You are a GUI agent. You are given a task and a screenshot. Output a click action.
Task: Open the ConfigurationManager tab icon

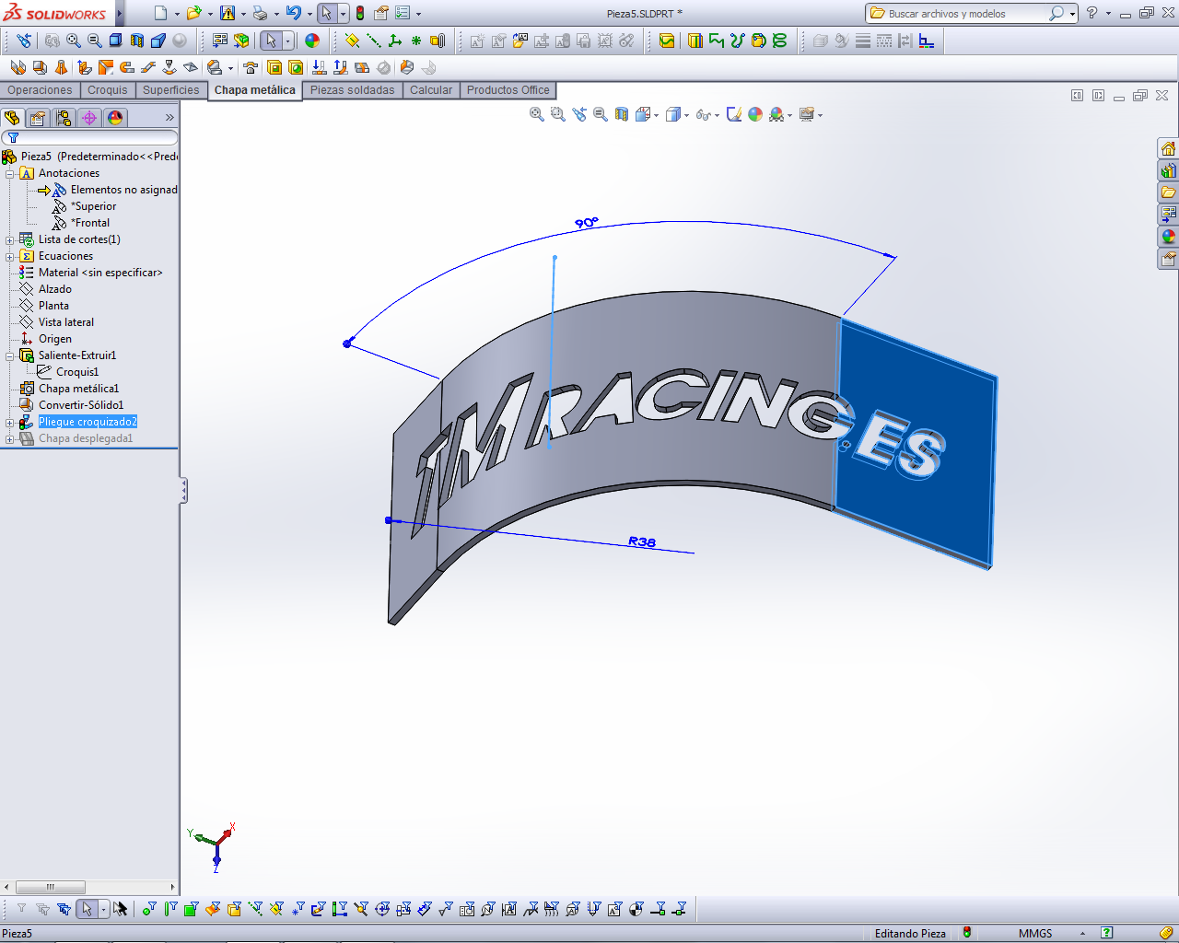pos(64,118)
